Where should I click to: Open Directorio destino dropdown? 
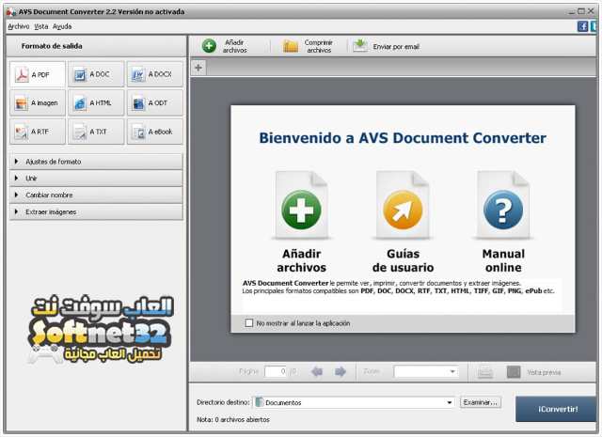point(354,402)
